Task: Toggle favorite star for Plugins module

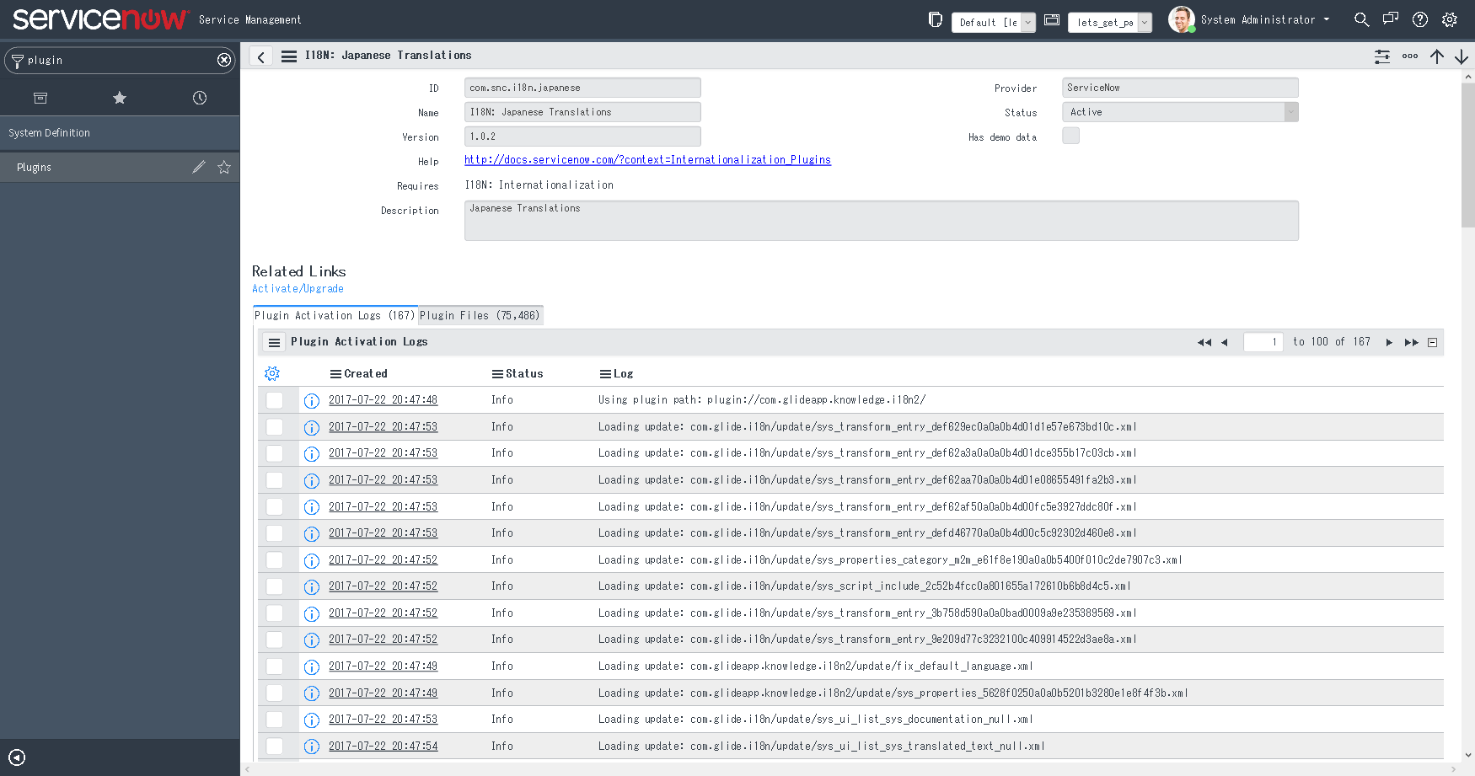Action: tap(224, 167)
